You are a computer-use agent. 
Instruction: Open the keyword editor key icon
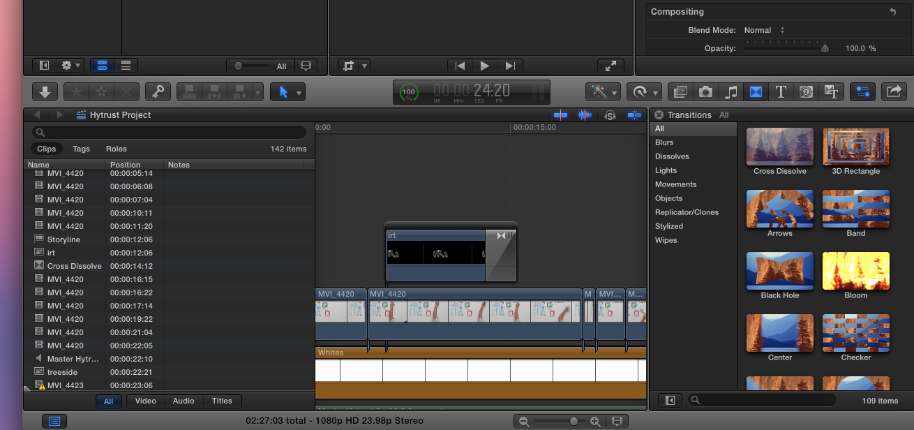158,91
